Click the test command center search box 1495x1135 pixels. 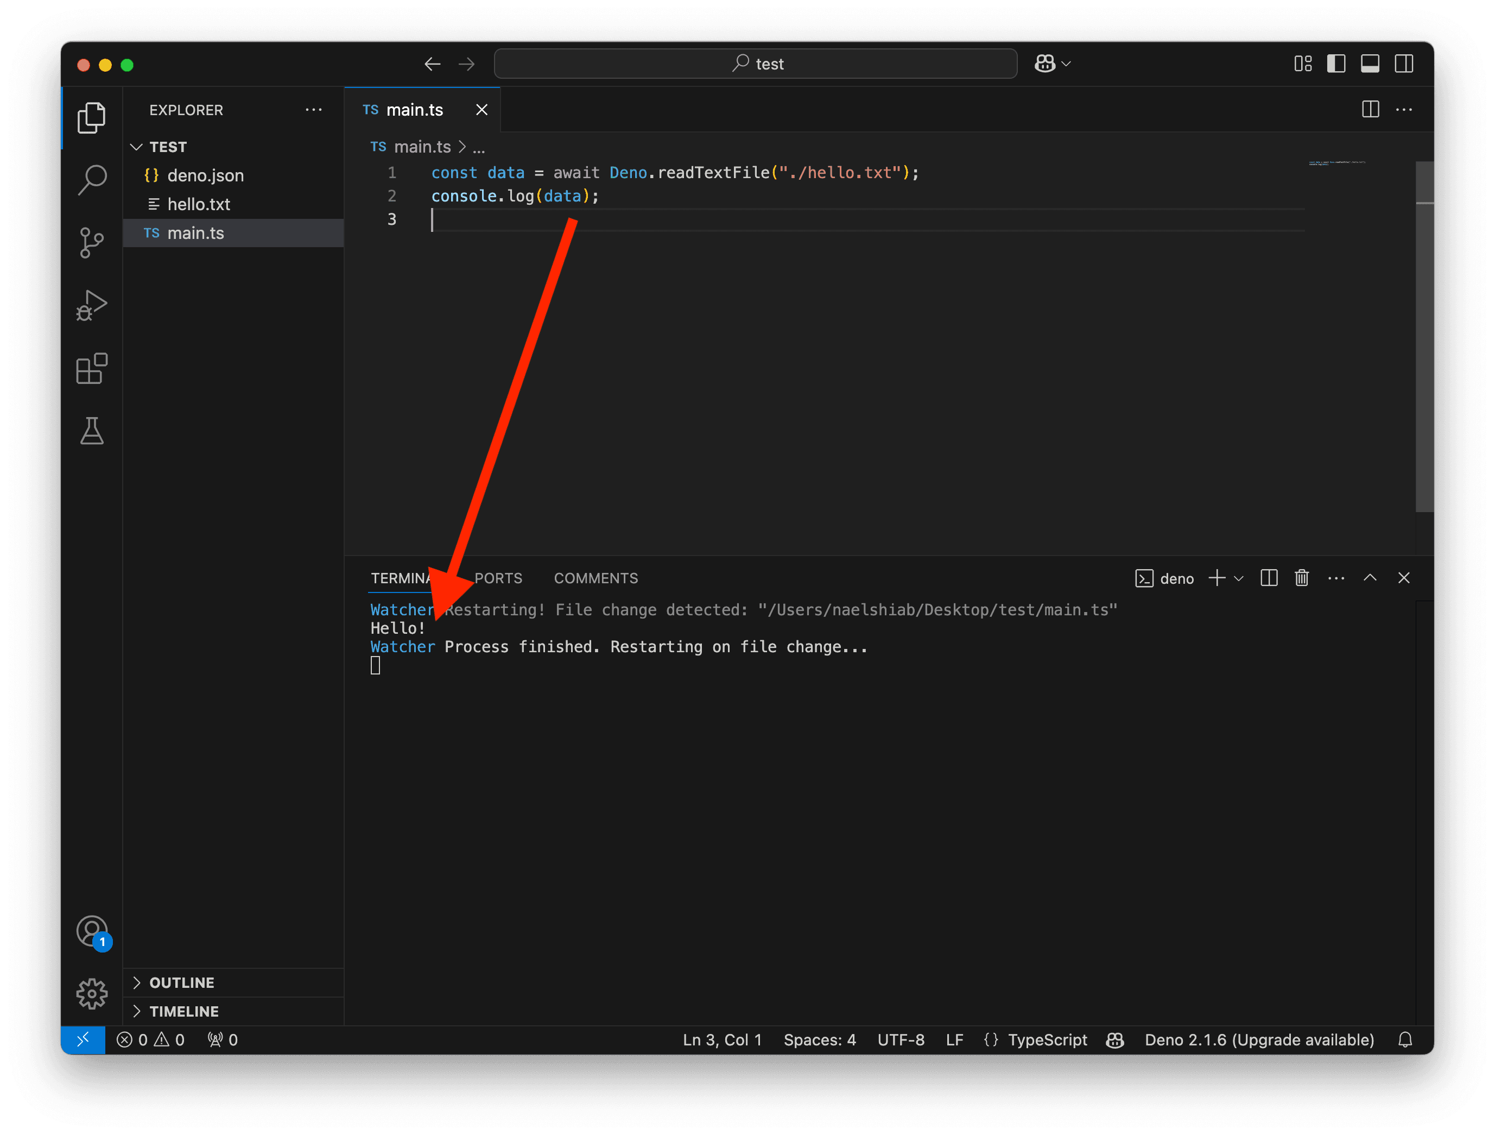[x=756, y=64]
